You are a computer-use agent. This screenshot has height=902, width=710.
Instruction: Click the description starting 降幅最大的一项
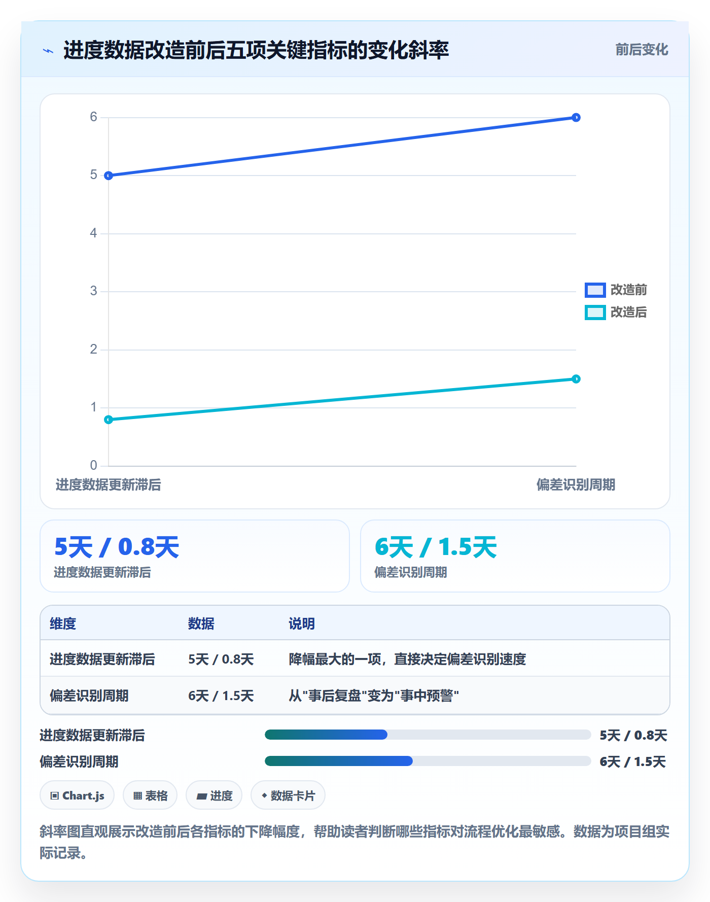tap(407, 659)
